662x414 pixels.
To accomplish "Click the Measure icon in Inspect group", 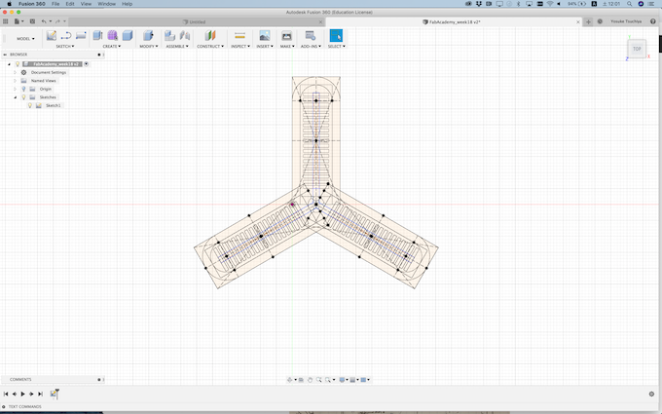I will [x=239, y=36].
